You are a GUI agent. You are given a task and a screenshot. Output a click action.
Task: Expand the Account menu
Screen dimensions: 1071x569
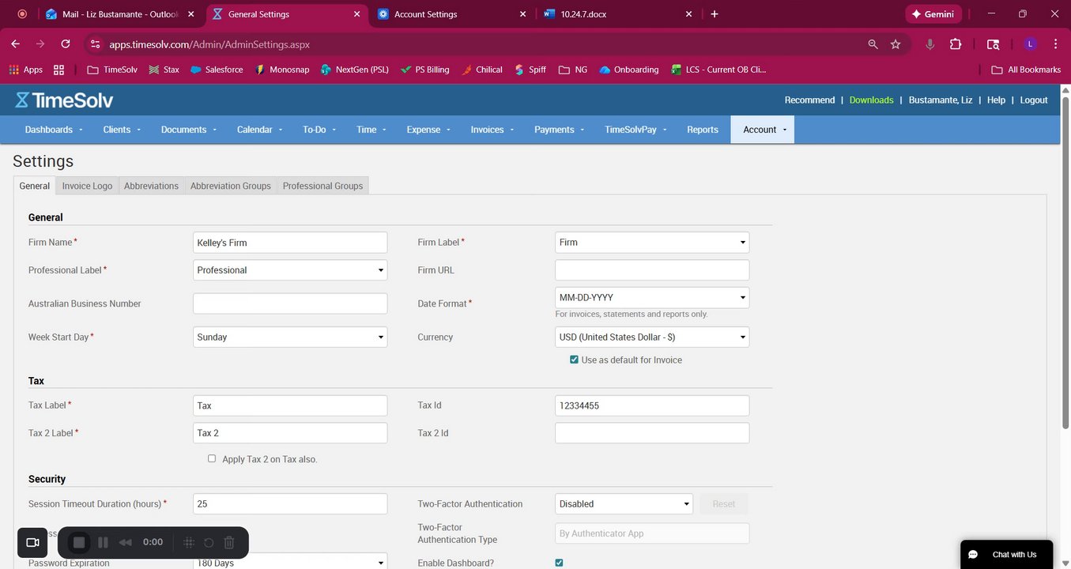763,130
